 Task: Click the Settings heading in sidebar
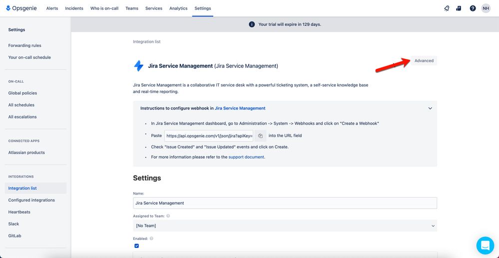[x=16, y=29]
